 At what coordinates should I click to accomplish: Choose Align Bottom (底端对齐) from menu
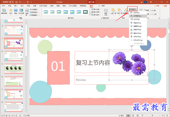138,29
